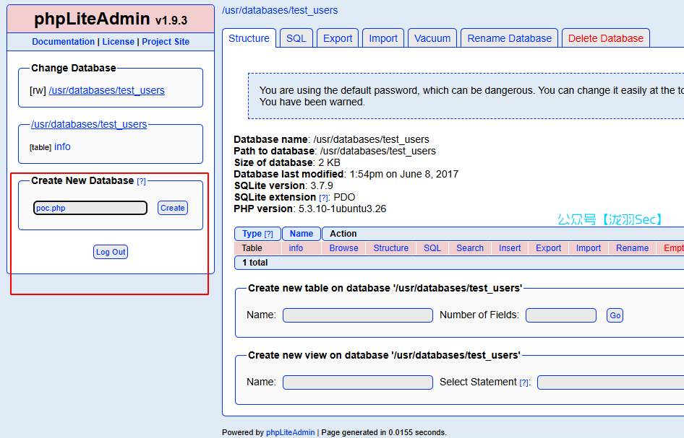The width and height of the screenshot is (684, 438).
Task: Click Go to create the table
Action: point(615,315)
